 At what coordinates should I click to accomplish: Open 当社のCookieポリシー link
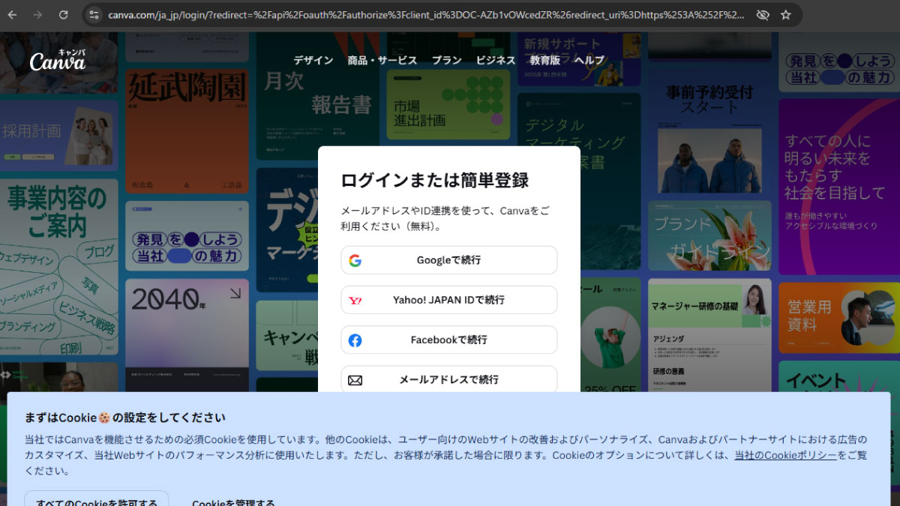pyautogui.click(x=785, y=455)
